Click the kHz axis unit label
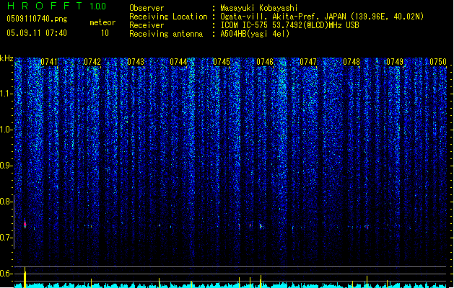This screenshot has width=454, height=288. coord(6,58)
